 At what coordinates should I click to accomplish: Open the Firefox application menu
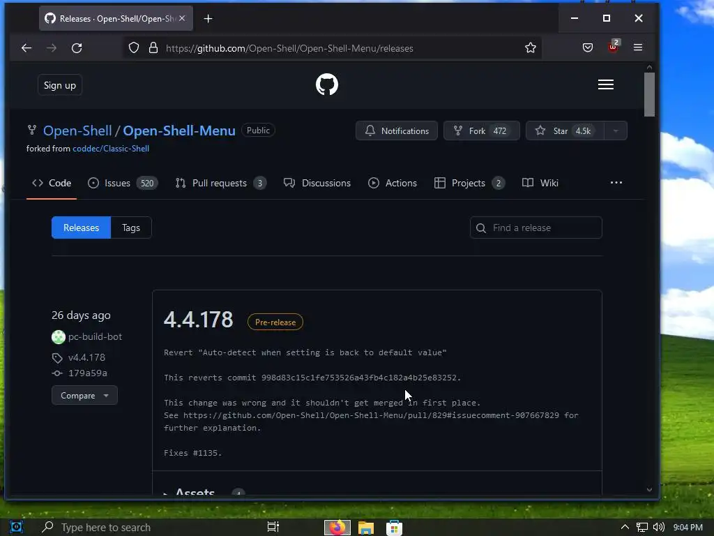(x=638, y=47)
